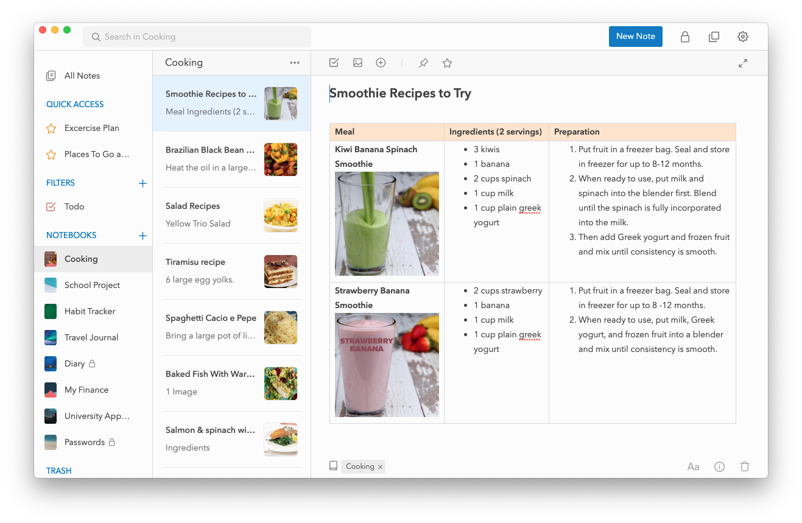Image resolution: width=802 pixels, height=523 pixels.
Task: Open the Tiramisu recipe note
Action: tap(231, 271)
